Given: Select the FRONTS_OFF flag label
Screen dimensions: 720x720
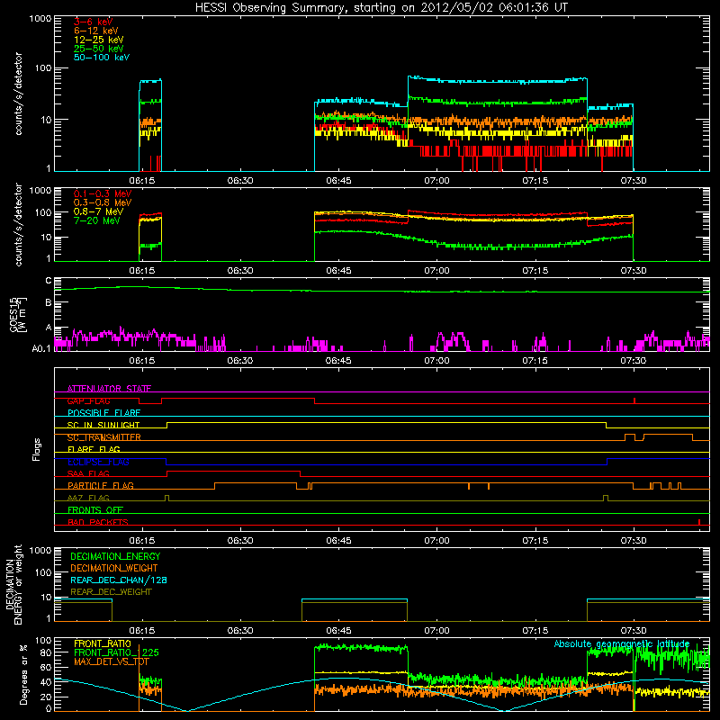Looking at the screenshot, I should tap(95, 510).
